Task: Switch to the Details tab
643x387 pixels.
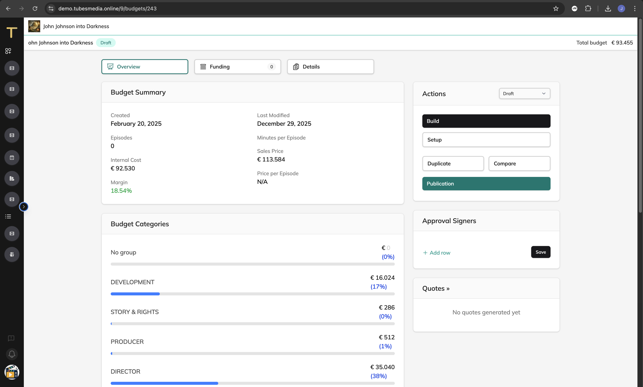Action: 330,66
